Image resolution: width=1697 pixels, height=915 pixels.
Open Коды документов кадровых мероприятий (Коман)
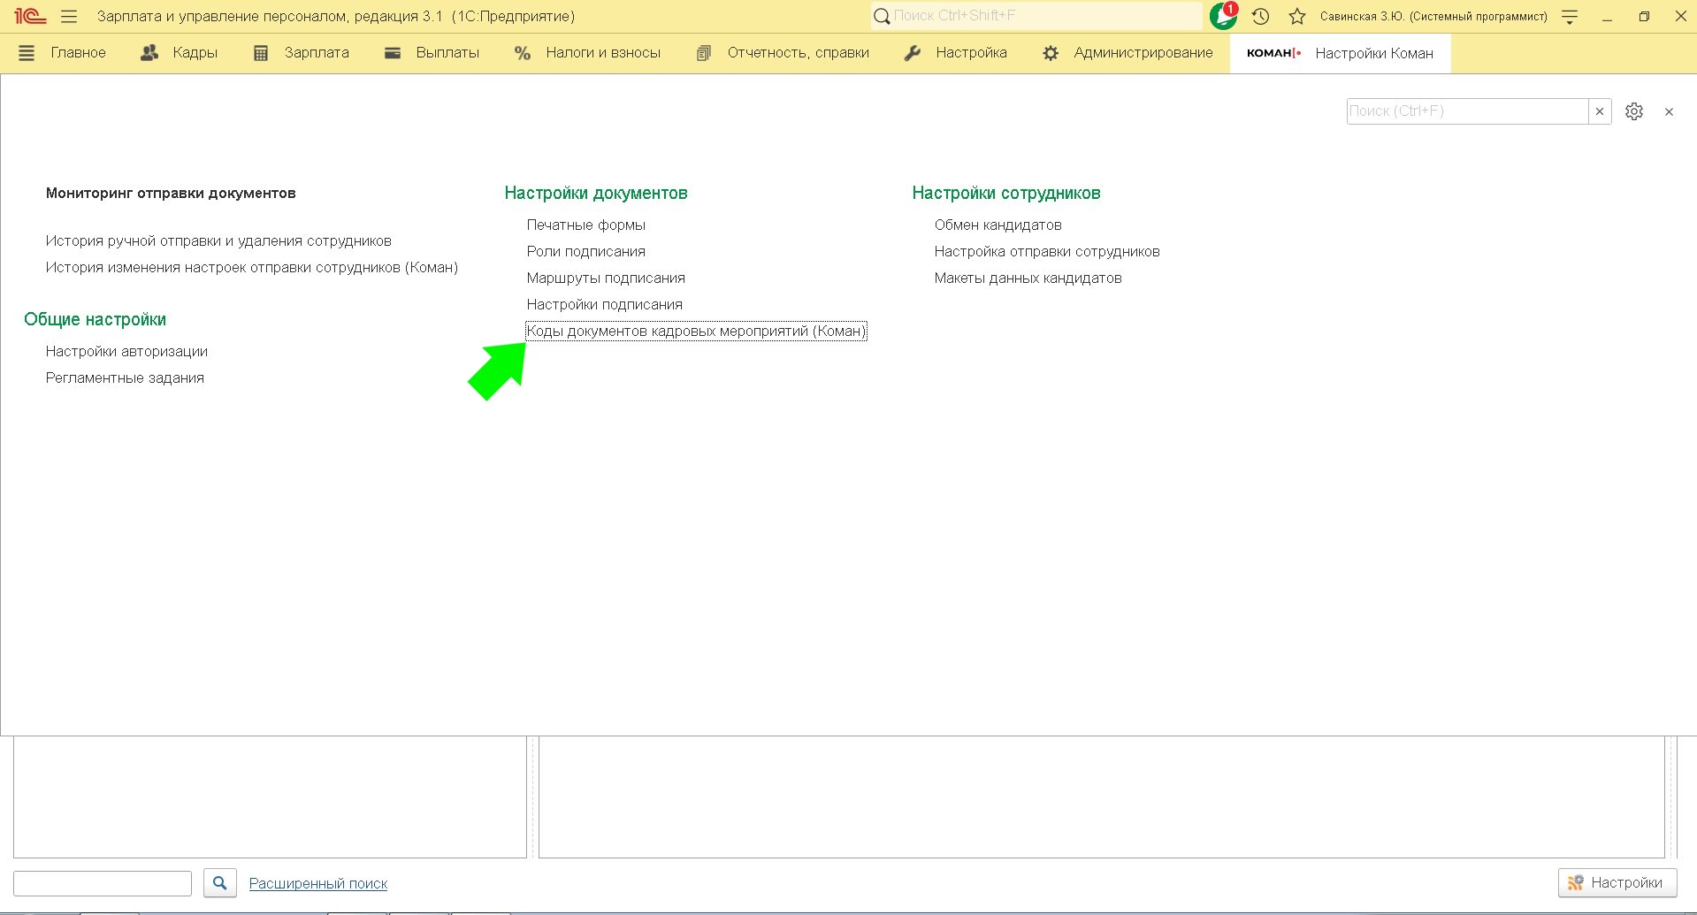[696, 332]
